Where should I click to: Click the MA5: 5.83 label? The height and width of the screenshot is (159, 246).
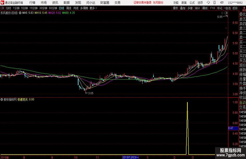[28, 13]
